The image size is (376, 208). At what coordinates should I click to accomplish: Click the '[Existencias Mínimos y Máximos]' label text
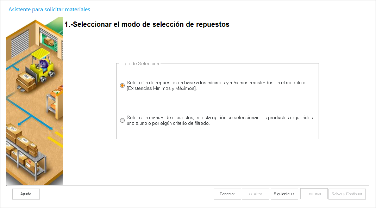(x=162, y=88)
